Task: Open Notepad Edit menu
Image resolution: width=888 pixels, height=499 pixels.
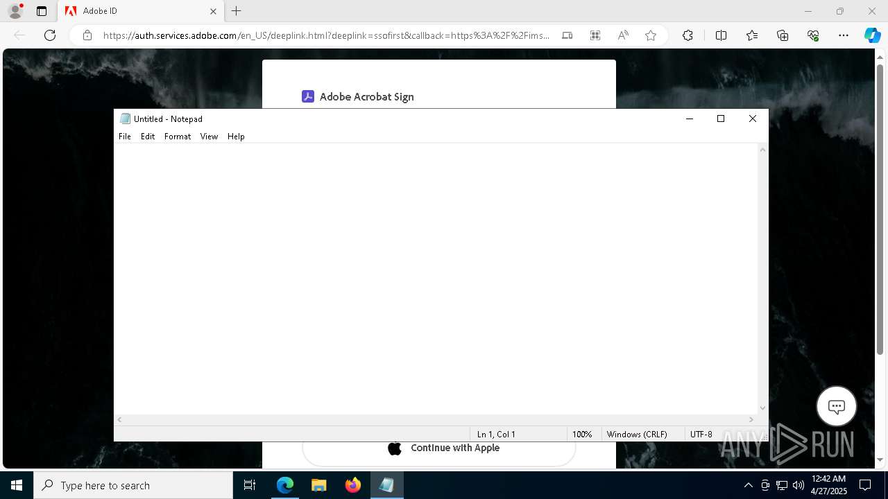Action: (148, 137)
